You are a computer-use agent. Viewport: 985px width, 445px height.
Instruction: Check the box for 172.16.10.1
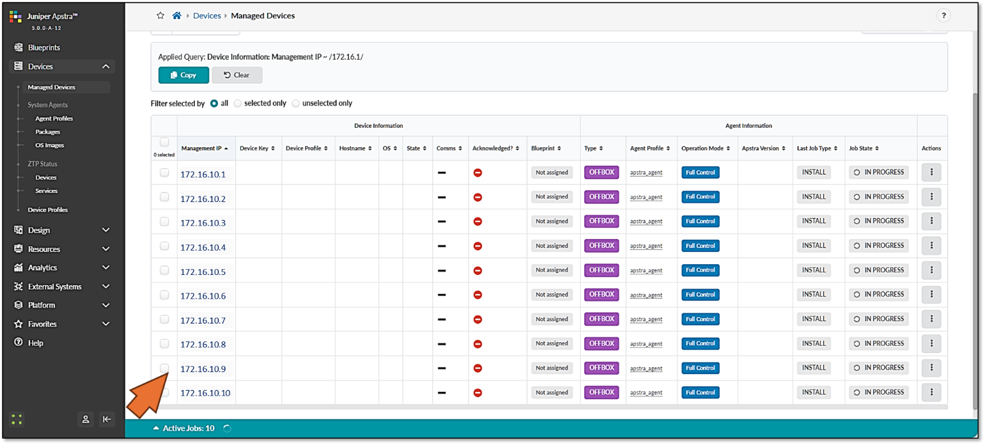[x=164, y=173]
